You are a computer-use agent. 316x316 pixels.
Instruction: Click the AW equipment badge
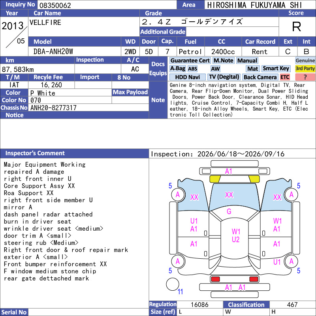point(215,69)
